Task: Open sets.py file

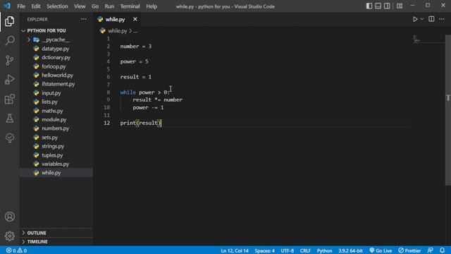Action: tap(56, 138)
